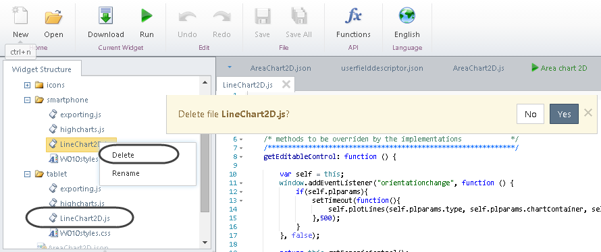The width and height of the screenshot is (601, 252).
Task: Select W01styles.css under the tablet folder
Action: pyautogui.click(x=85, y=233)
